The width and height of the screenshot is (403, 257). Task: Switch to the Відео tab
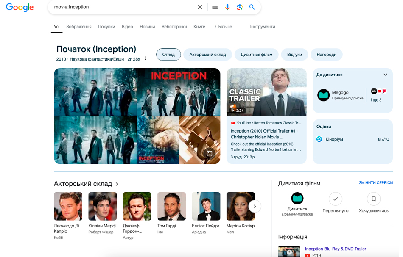127,26
